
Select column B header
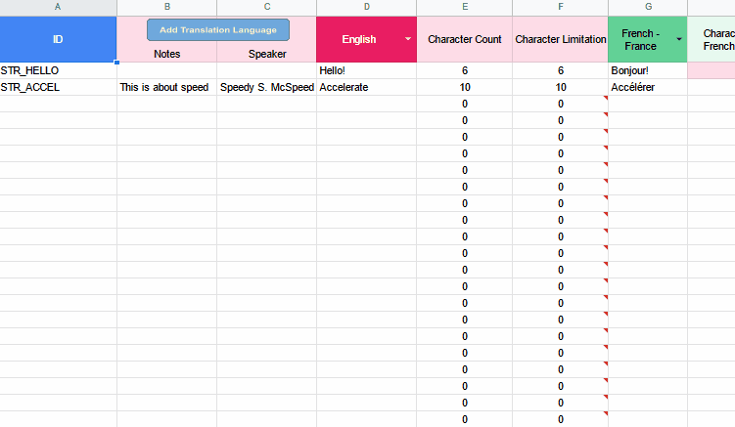coord(166,7)
